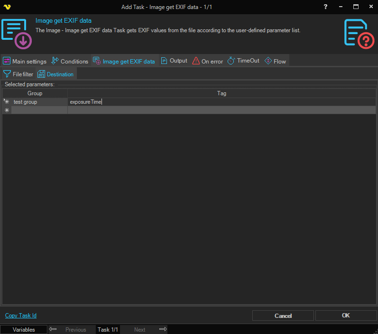Go to the On error tab
This screenshot has height=334, width=378.
[x=207, y=61]
